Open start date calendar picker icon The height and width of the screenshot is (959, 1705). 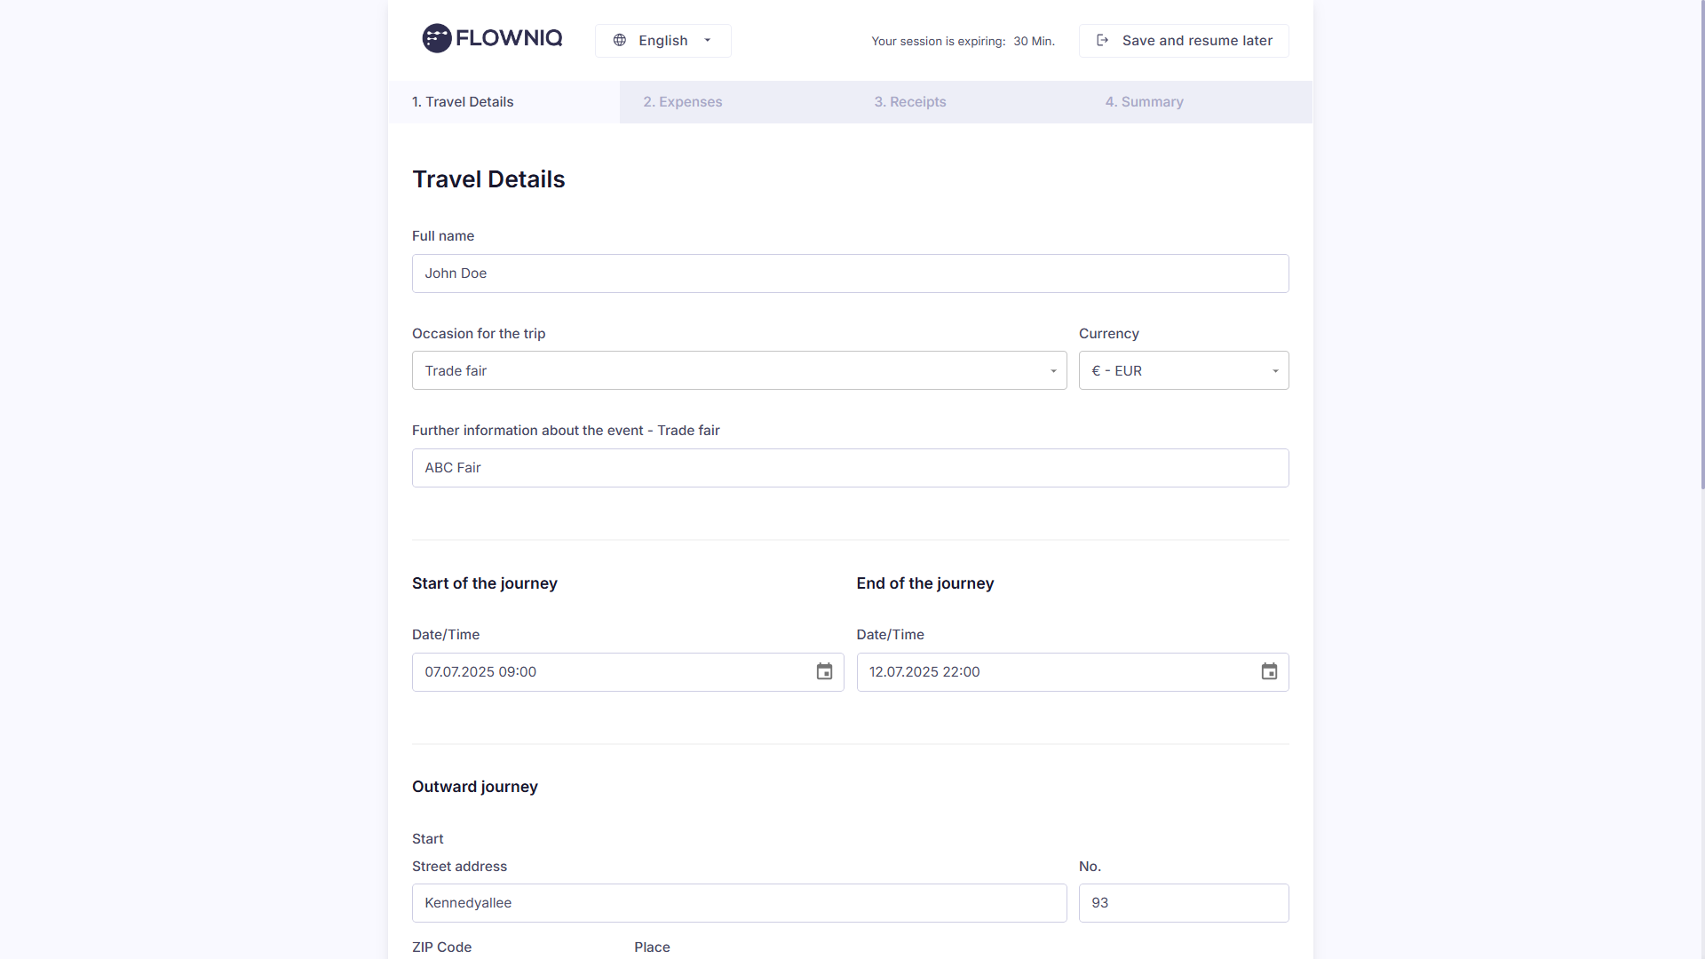[824, 672]
